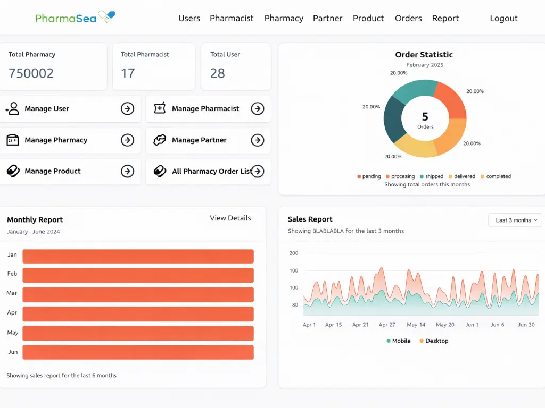Click the Manage Pharmacy storefront icon
This screenshot has height=408, width=545.
tap(13, 140)
